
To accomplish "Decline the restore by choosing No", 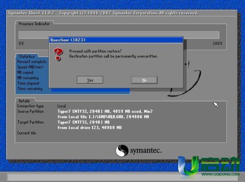I will [144, 80].
